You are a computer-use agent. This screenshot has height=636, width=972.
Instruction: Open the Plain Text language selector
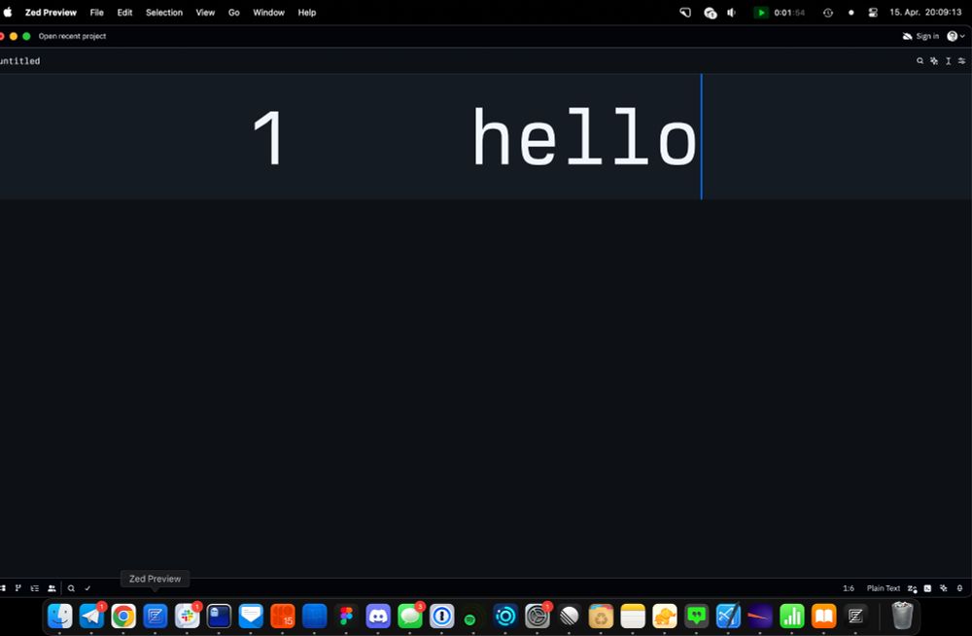(884, 588)
